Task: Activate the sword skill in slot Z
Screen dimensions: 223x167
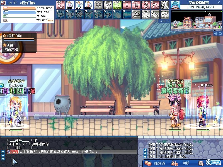Action: [x=127, y=5]
